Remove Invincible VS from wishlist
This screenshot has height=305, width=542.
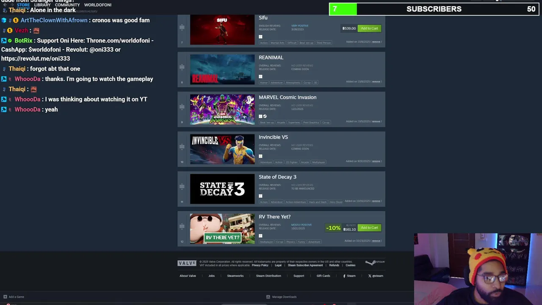(376, 161)
